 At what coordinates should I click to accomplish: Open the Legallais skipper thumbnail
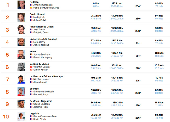21,116
